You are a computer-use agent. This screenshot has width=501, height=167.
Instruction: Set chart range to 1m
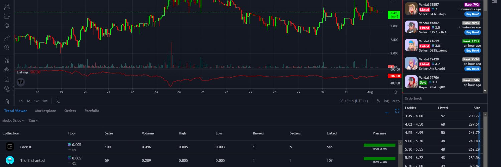tap(45, 101)
